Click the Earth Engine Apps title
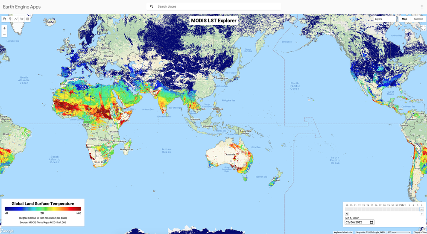This screenshot has height=234, width=427. [22, 7]
